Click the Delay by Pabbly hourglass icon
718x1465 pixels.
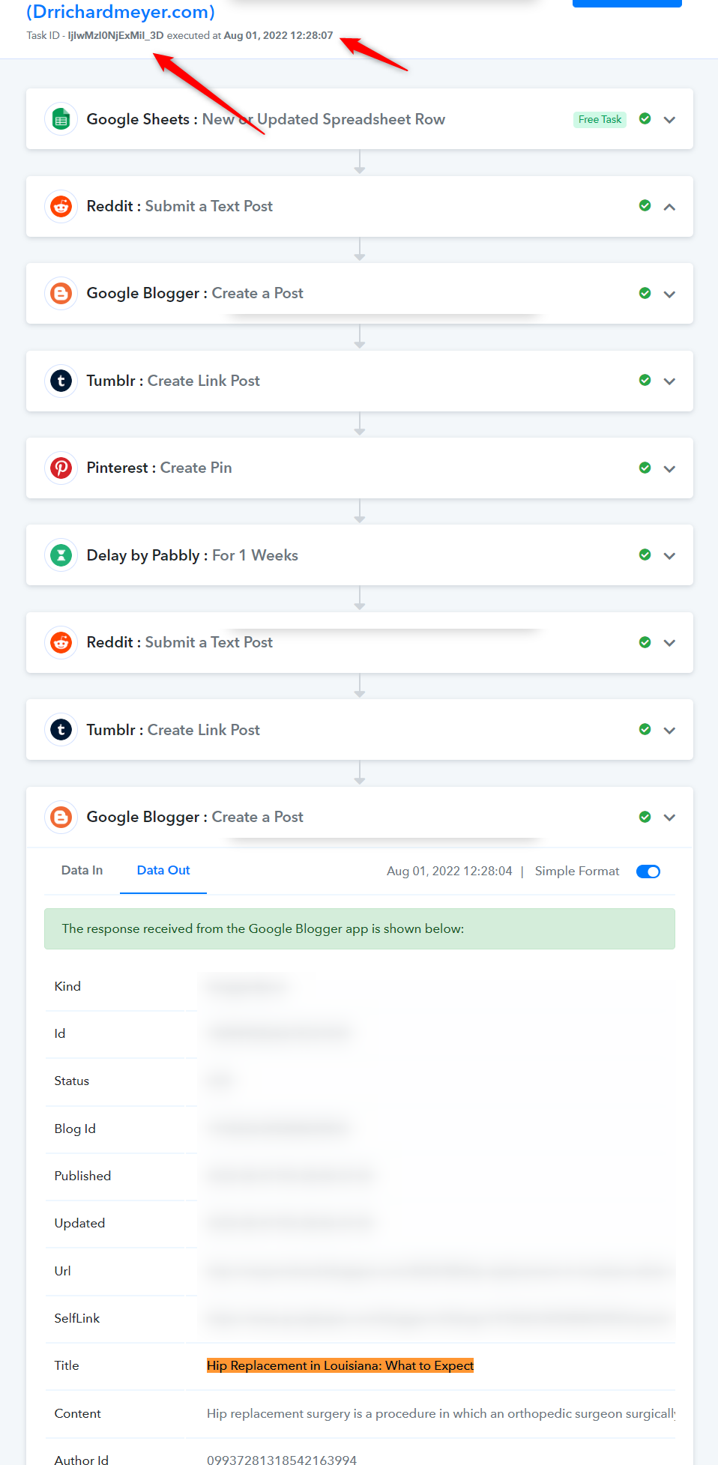(61, 555)
